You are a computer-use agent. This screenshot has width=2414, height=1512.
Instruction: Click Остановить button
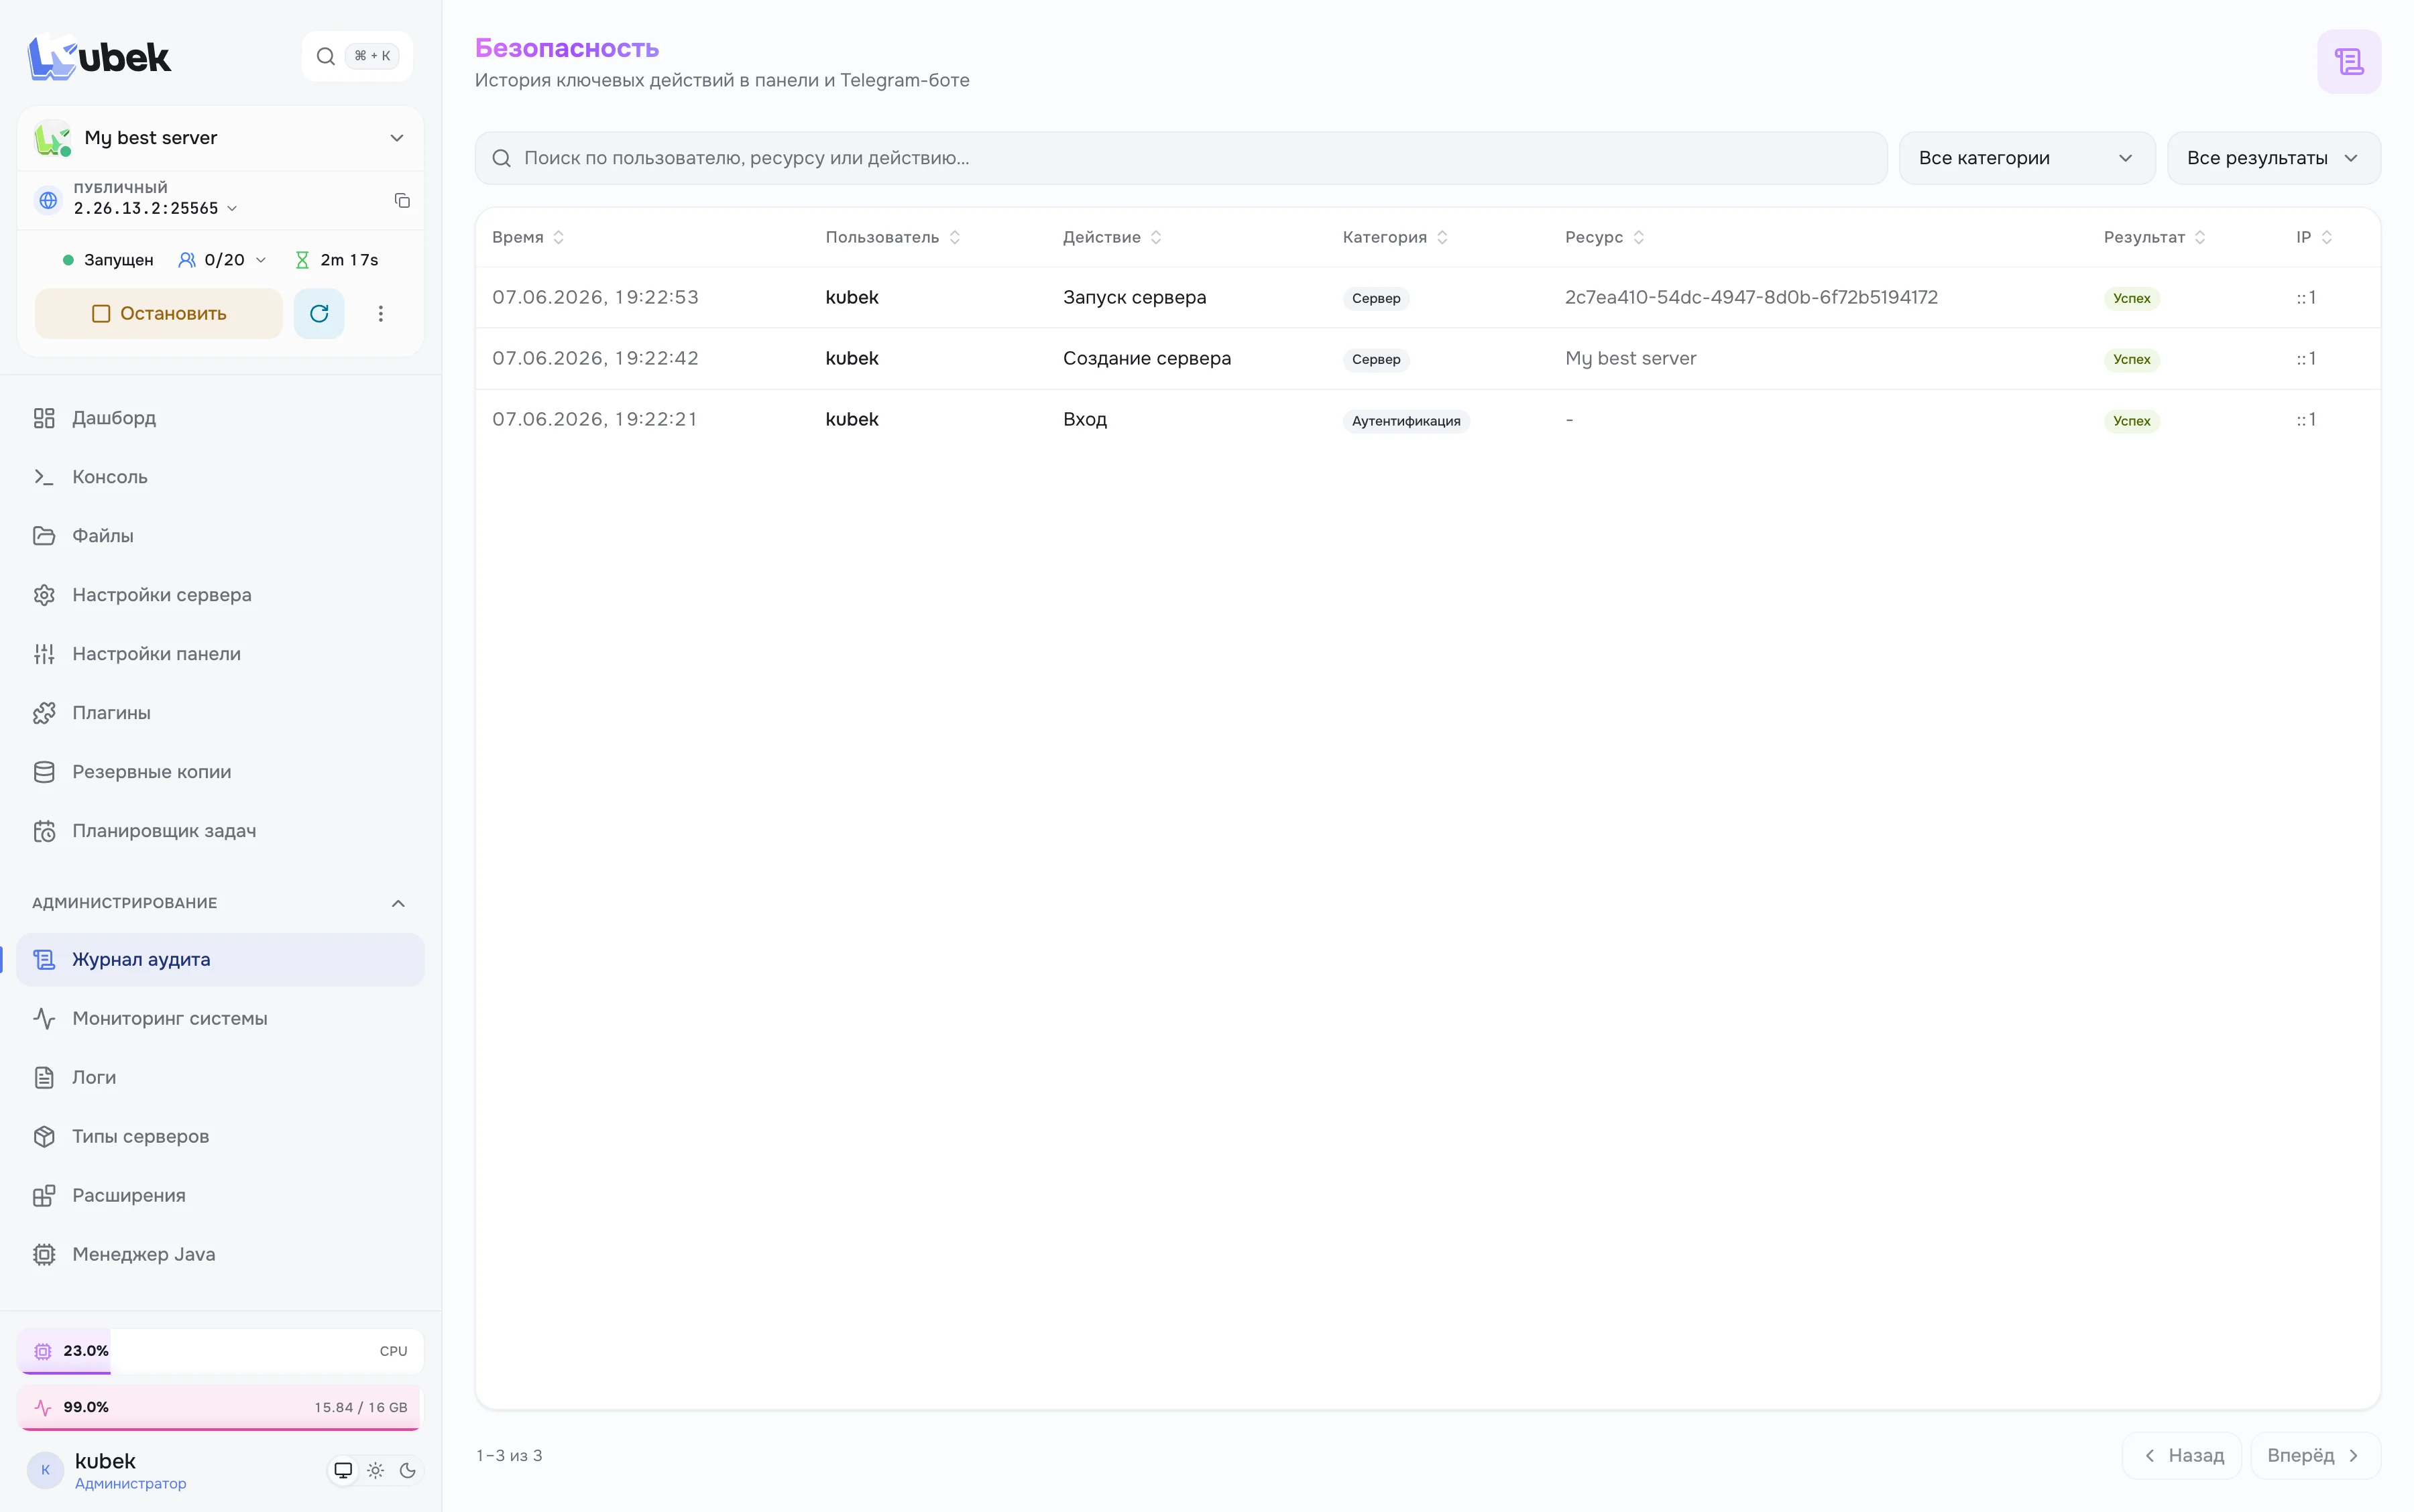(159, 314)
